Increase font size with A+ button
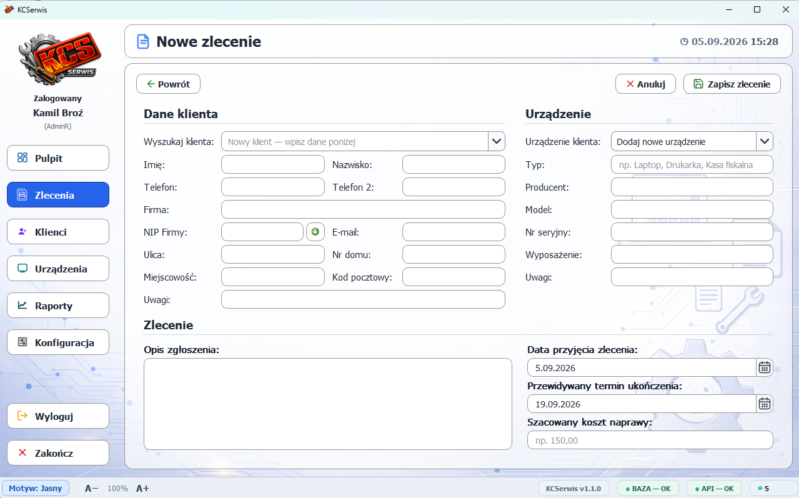 [x=142, y=488]
